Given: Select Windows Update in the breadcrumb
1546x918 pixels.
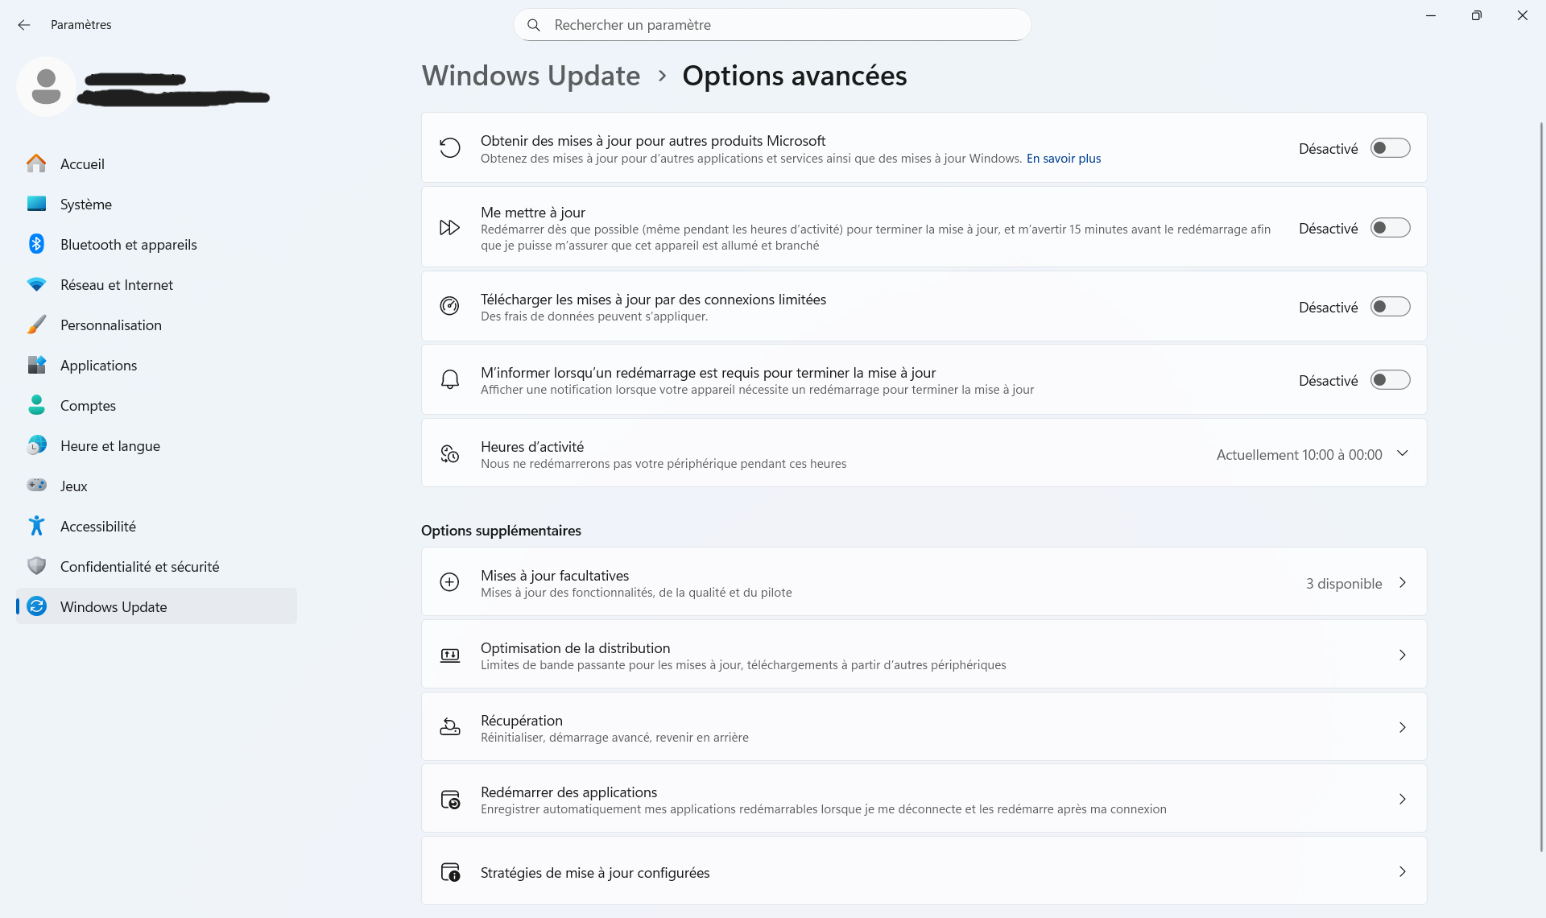Looking at the screenshot, I should pos(530,75).
